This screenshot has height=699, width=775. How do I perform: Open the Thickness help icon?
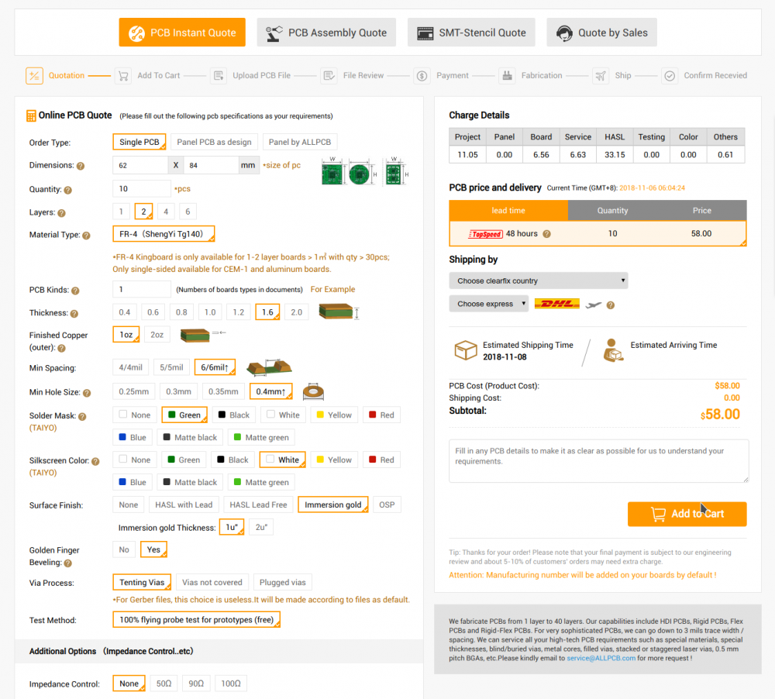tap(74, 313)
